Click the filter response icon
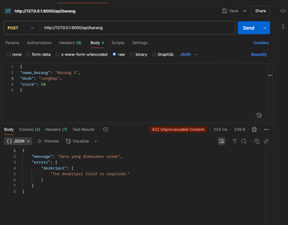Screen dimensions: 288x225 click(235, 141)
